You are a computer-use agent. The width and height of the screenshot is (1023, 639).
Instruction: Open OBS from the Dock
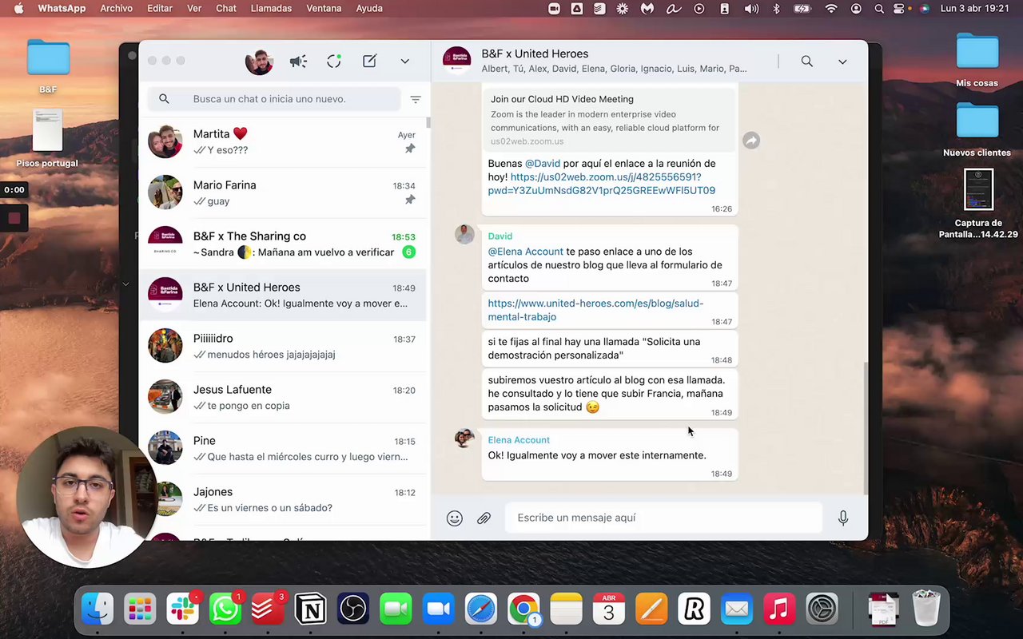(x=353, y=609)
